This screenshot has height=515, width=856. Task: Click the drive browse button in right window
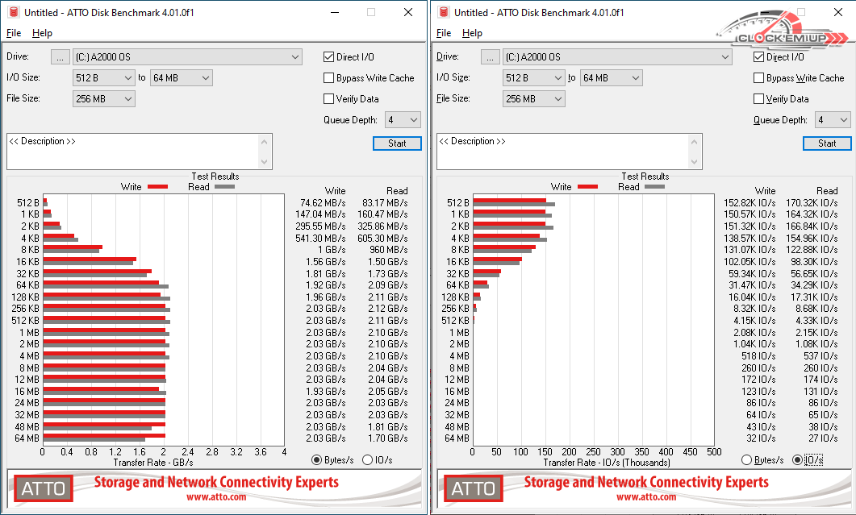pos(491,57)
